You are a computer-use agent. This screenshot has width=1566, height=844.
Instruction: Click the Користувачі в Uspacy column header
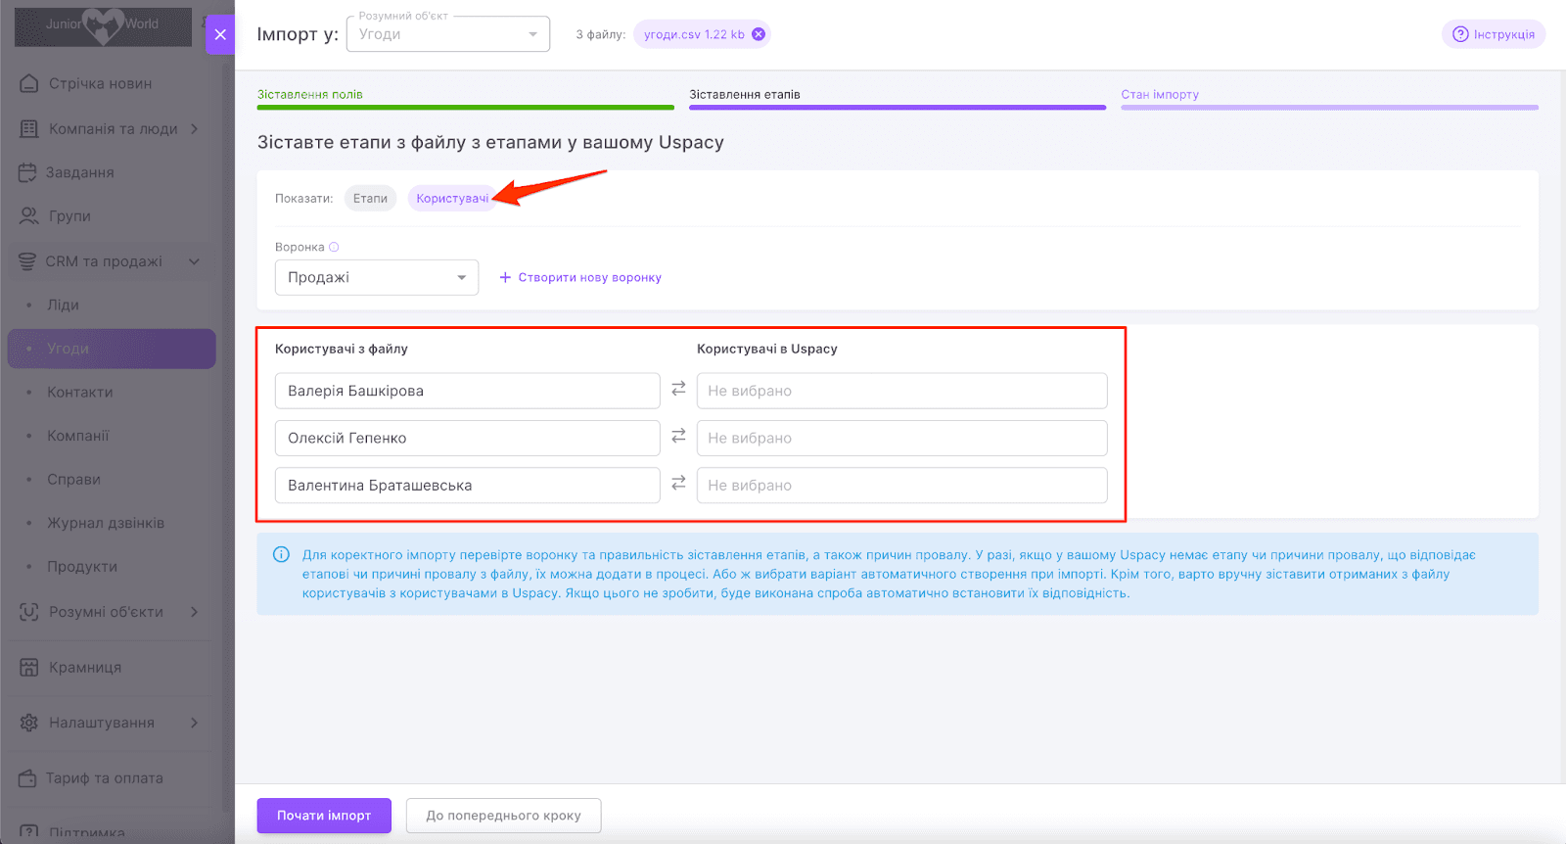pyautogui.click(x=767, y=349)
